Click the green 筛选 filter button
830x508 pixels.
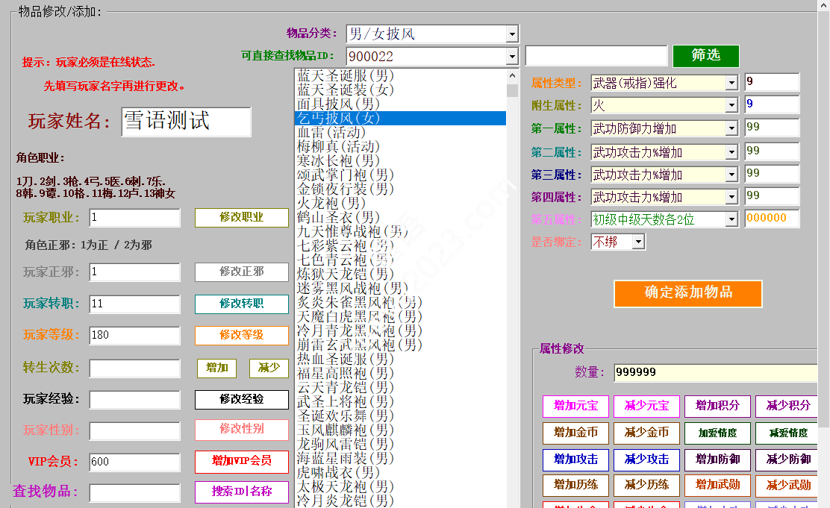coord(705,56)
